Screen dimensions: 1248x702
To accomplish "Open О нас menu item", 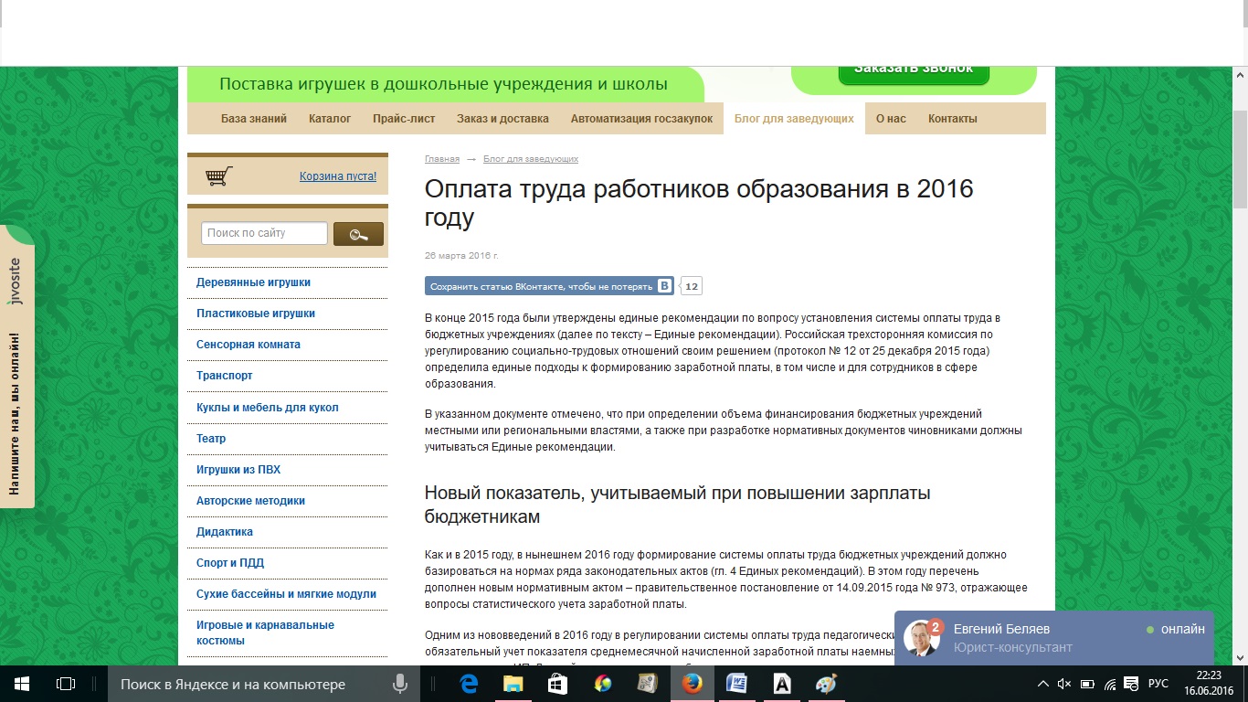I will point(891,119).
